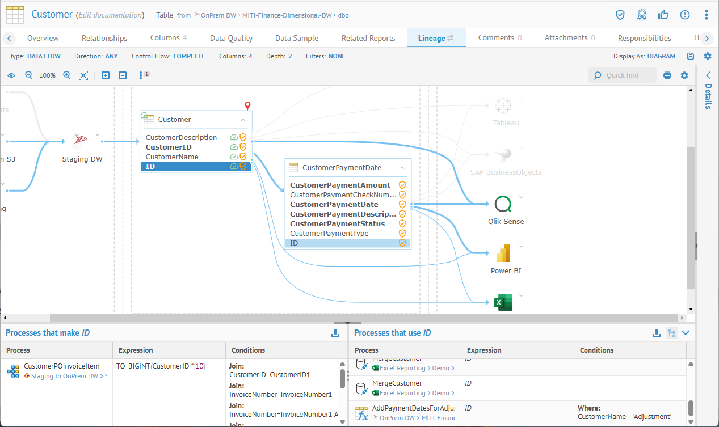Click the save lineage settings icon

(x=691, y=56)
